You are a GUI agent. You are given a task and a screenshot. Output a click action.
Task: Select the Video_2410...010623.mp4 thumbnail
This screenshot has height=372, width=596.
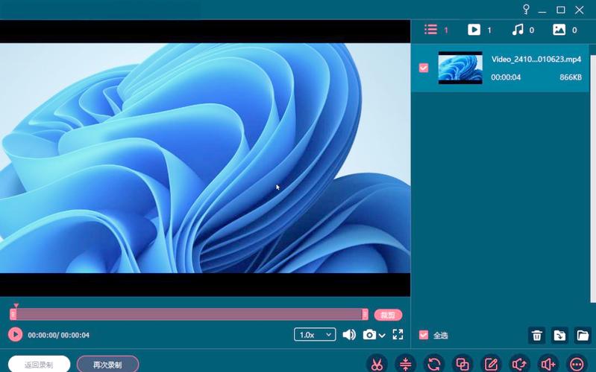tap(460, 68)
